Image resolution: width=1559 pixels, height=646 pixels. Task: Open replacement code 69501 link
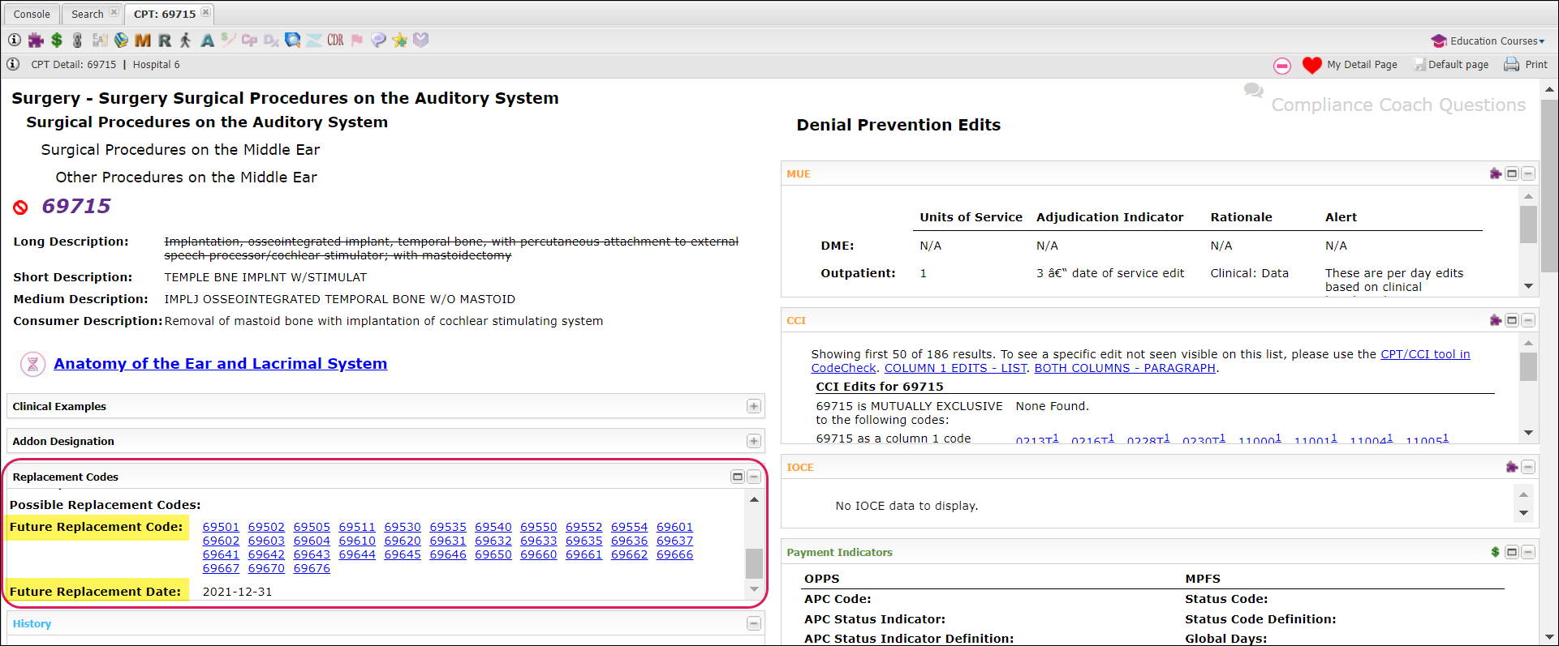(221, 527)
